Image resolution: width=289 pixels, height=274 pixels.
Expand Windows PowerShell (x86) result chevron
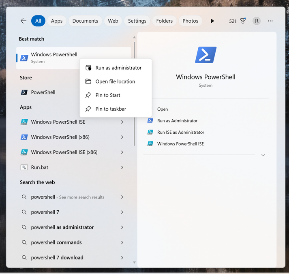click(122, 137)
